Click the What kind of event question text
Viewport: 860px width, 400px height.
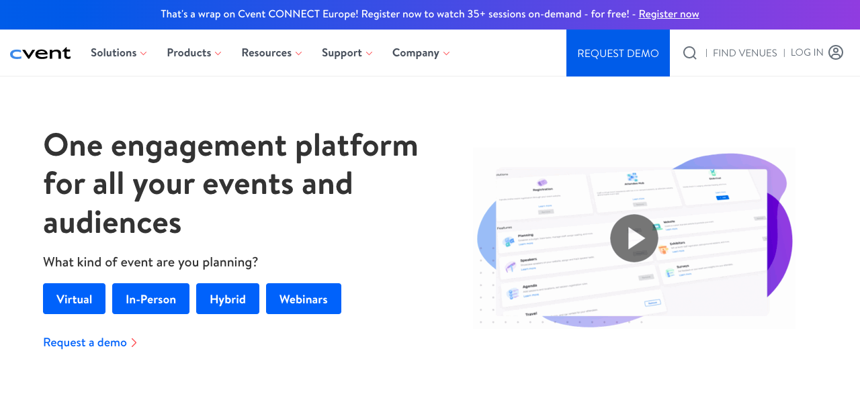(x=150, y=262)
